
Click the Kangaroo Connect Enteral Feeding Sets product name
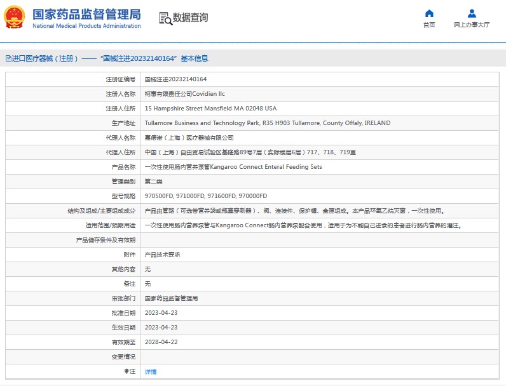point(233,167)
